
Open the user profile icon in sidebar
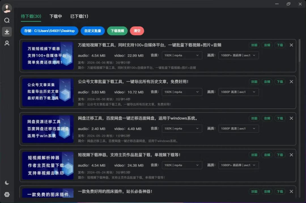[7, 43]
